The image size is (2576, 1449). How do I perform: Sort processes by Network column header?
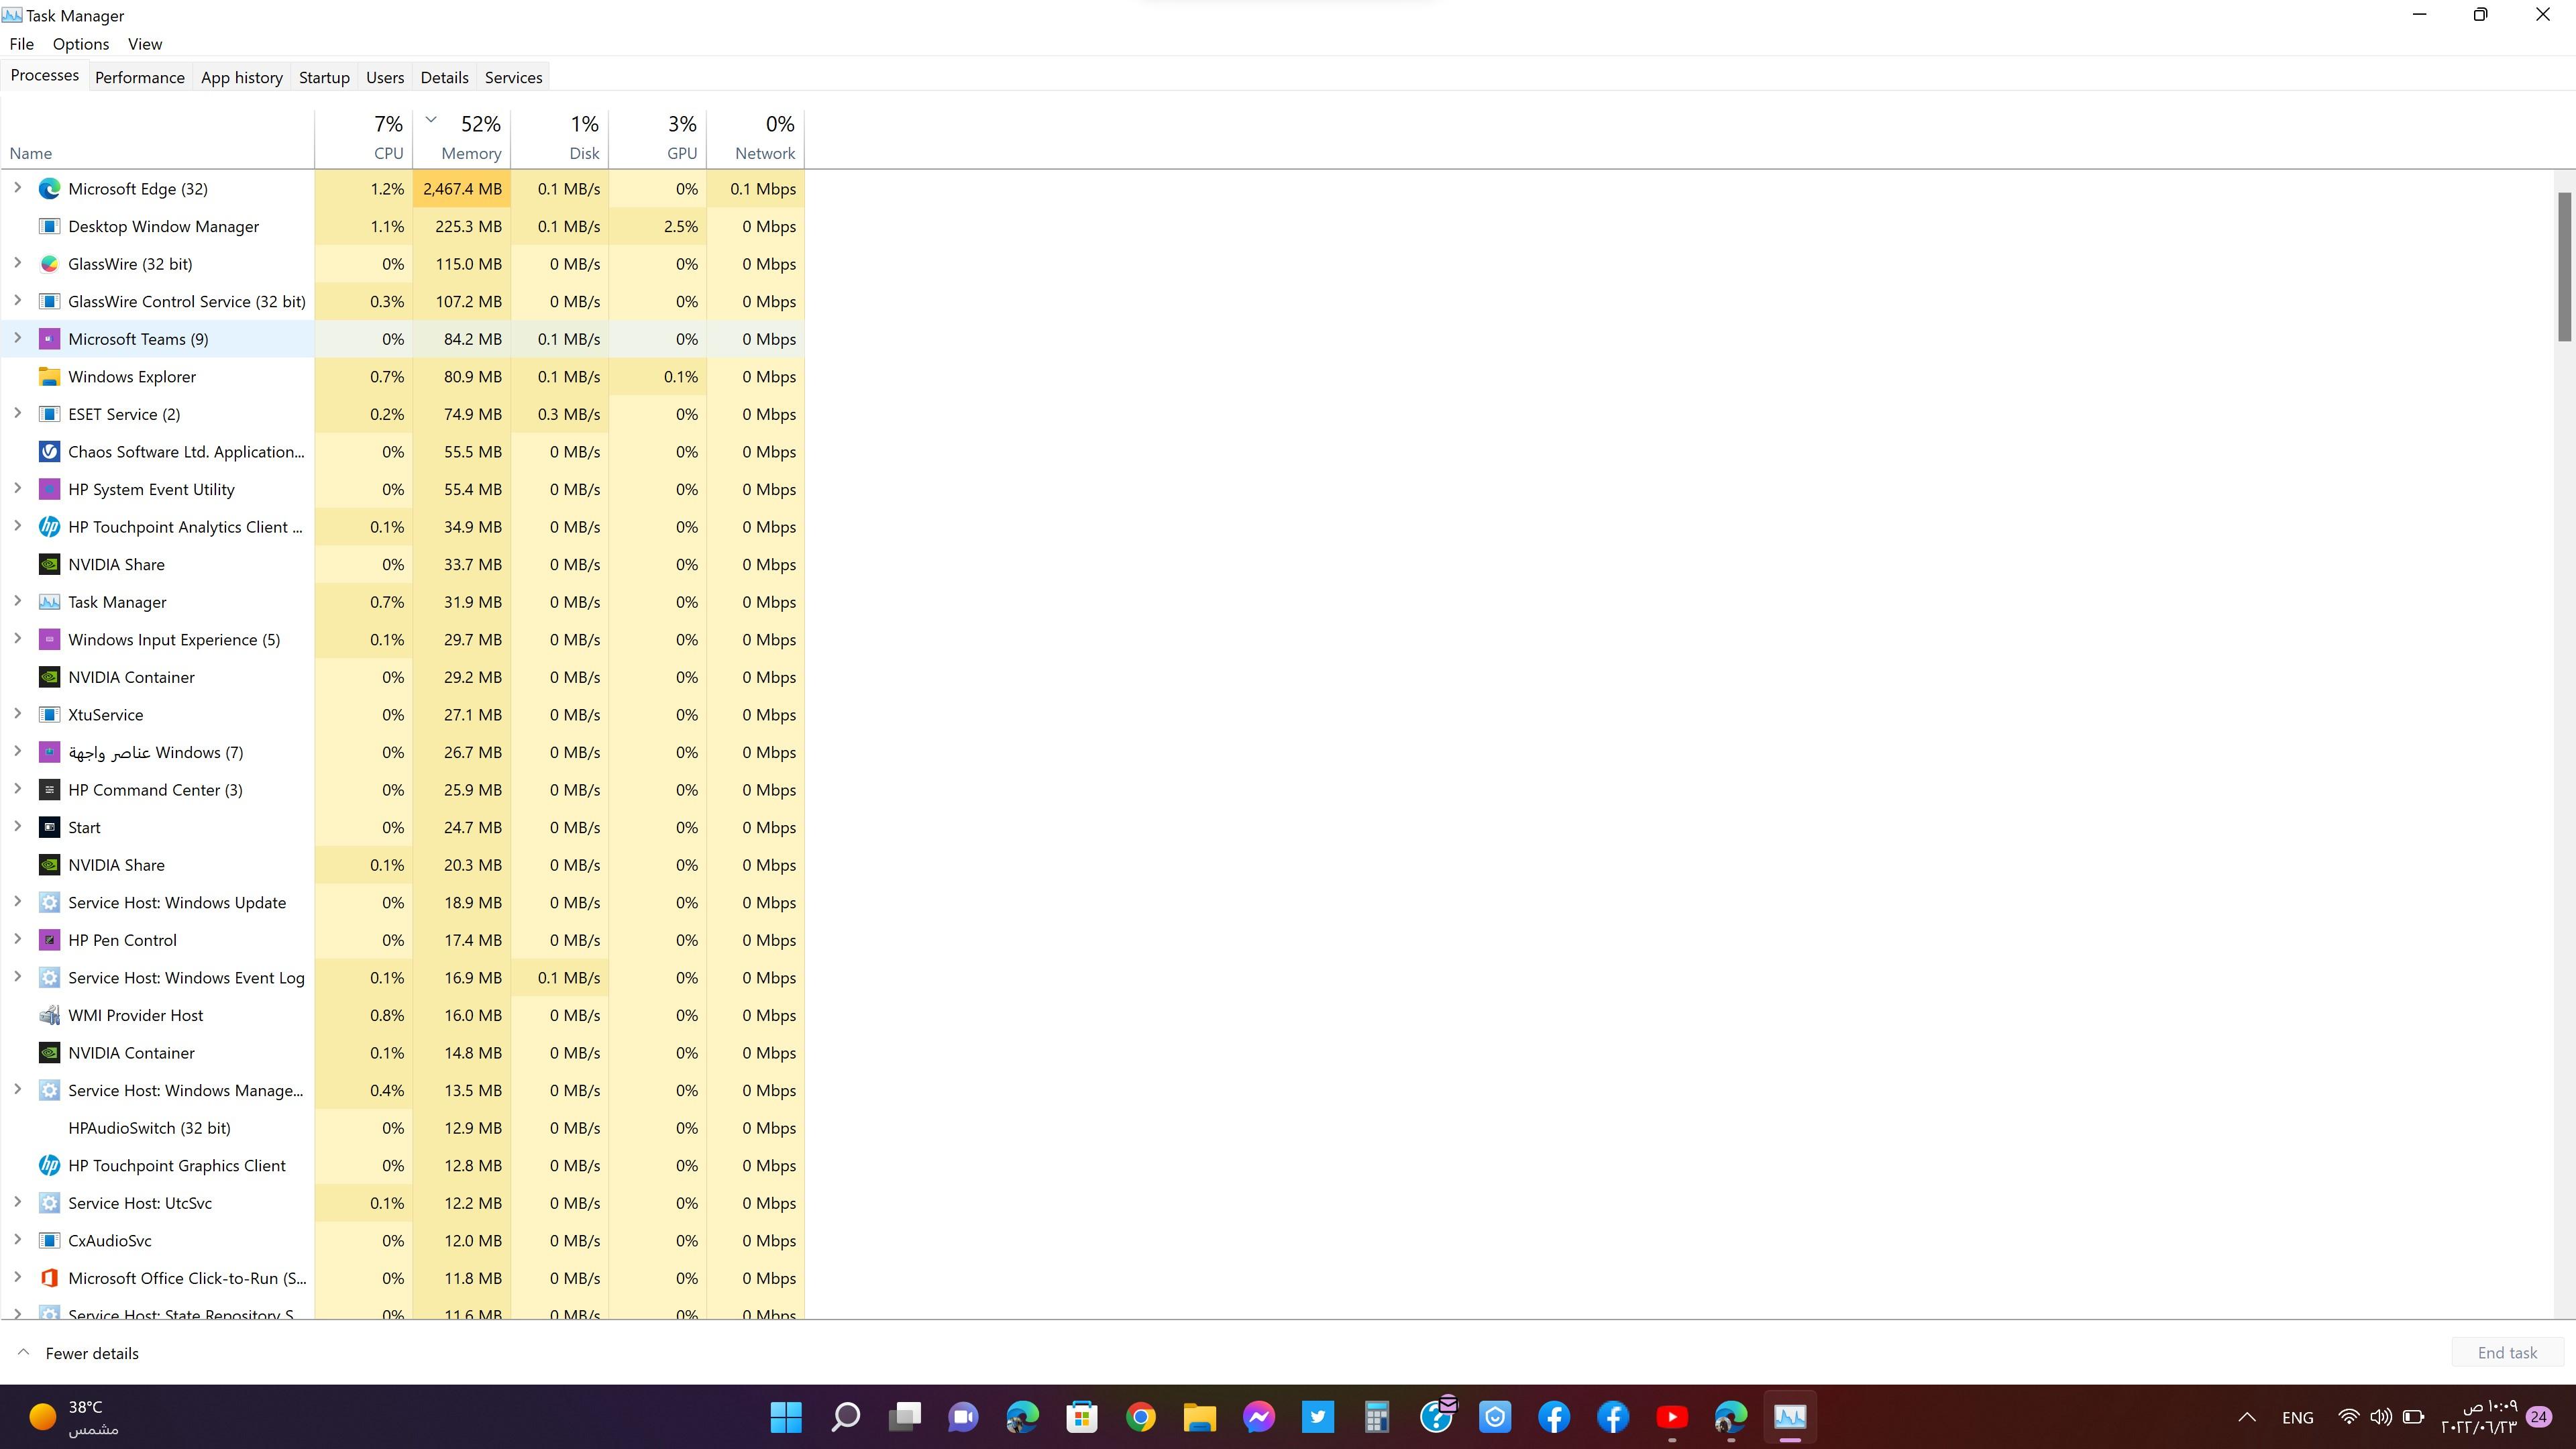pyautogui.click(x=756, y=138)
